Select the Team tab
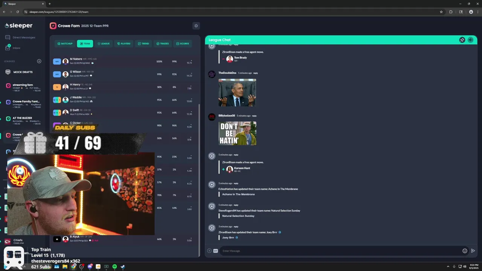 (85, 44)
